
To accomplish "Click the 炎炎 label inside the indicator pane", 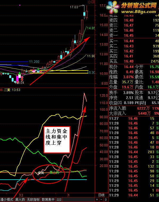I will click(41, 173).
